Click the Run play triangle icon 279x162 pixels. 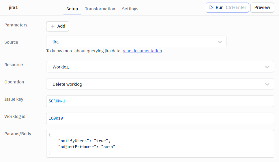point(211,7)
